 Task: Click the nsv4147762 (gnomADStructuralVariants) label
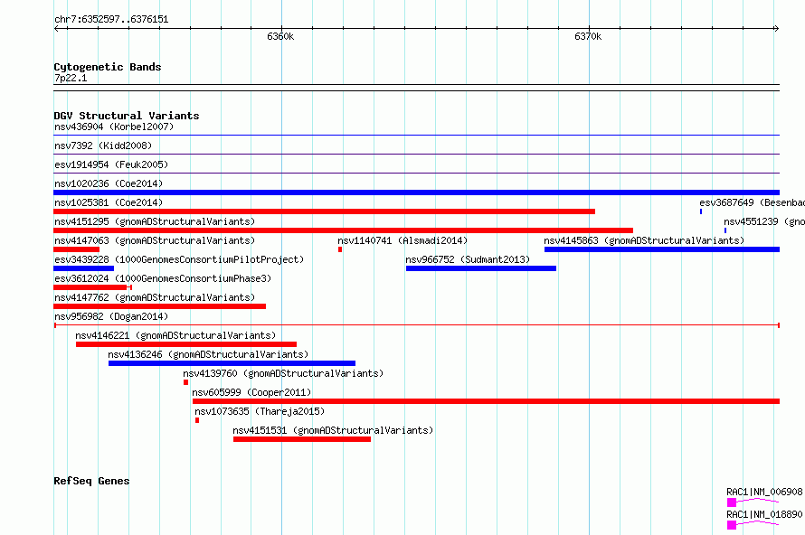(x=155, y=297)
